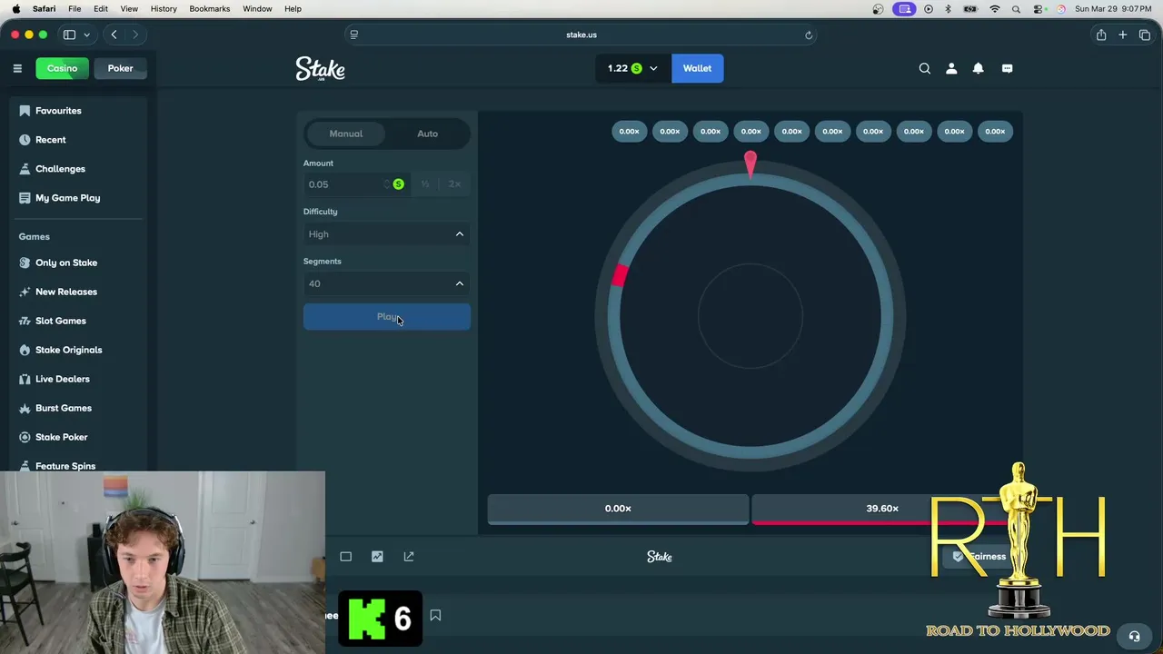
Task: Click the stake.us address bar
Action: [x=581, y=35]
